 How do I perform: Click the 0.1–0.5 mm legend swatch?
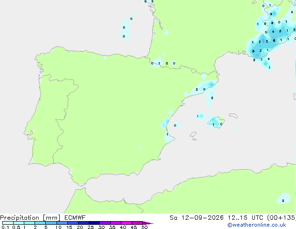pyautogui.click(x=8, y=223)
